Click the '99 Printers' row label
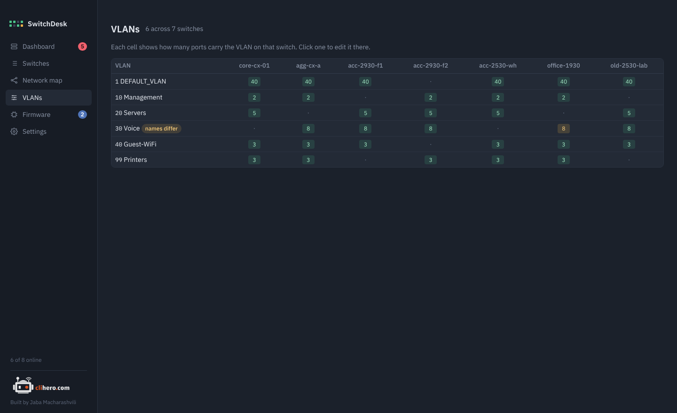The height and width of the screenshot is (413, 677). [x=131, y=160]
